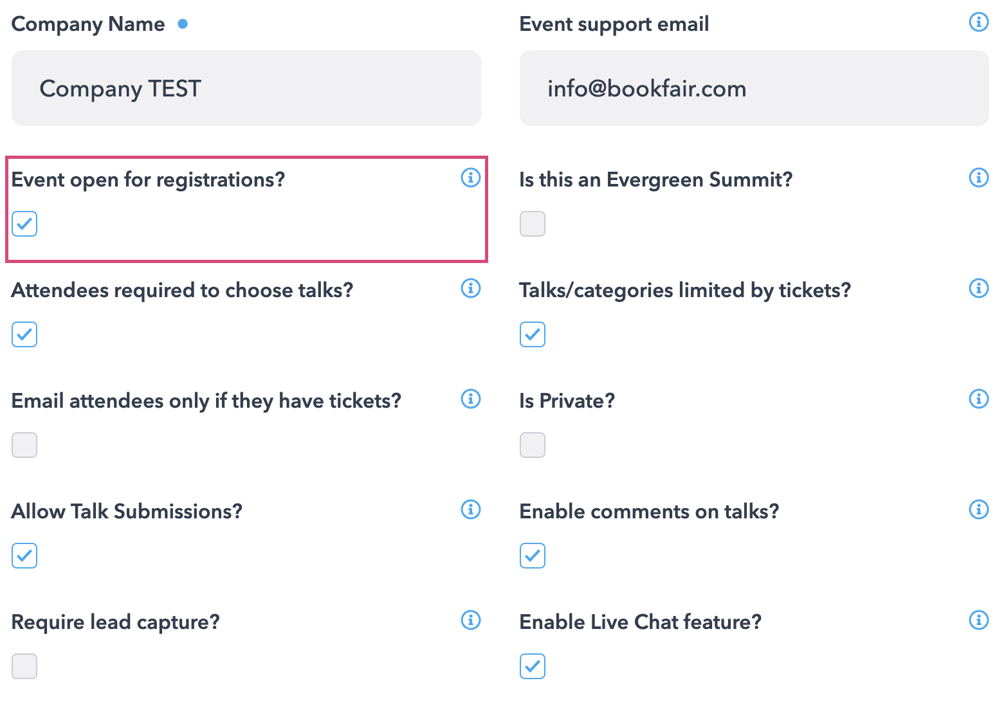Enable Require lead capture checkbox
Screen dimensions: 1006x710
click(24, 666)
